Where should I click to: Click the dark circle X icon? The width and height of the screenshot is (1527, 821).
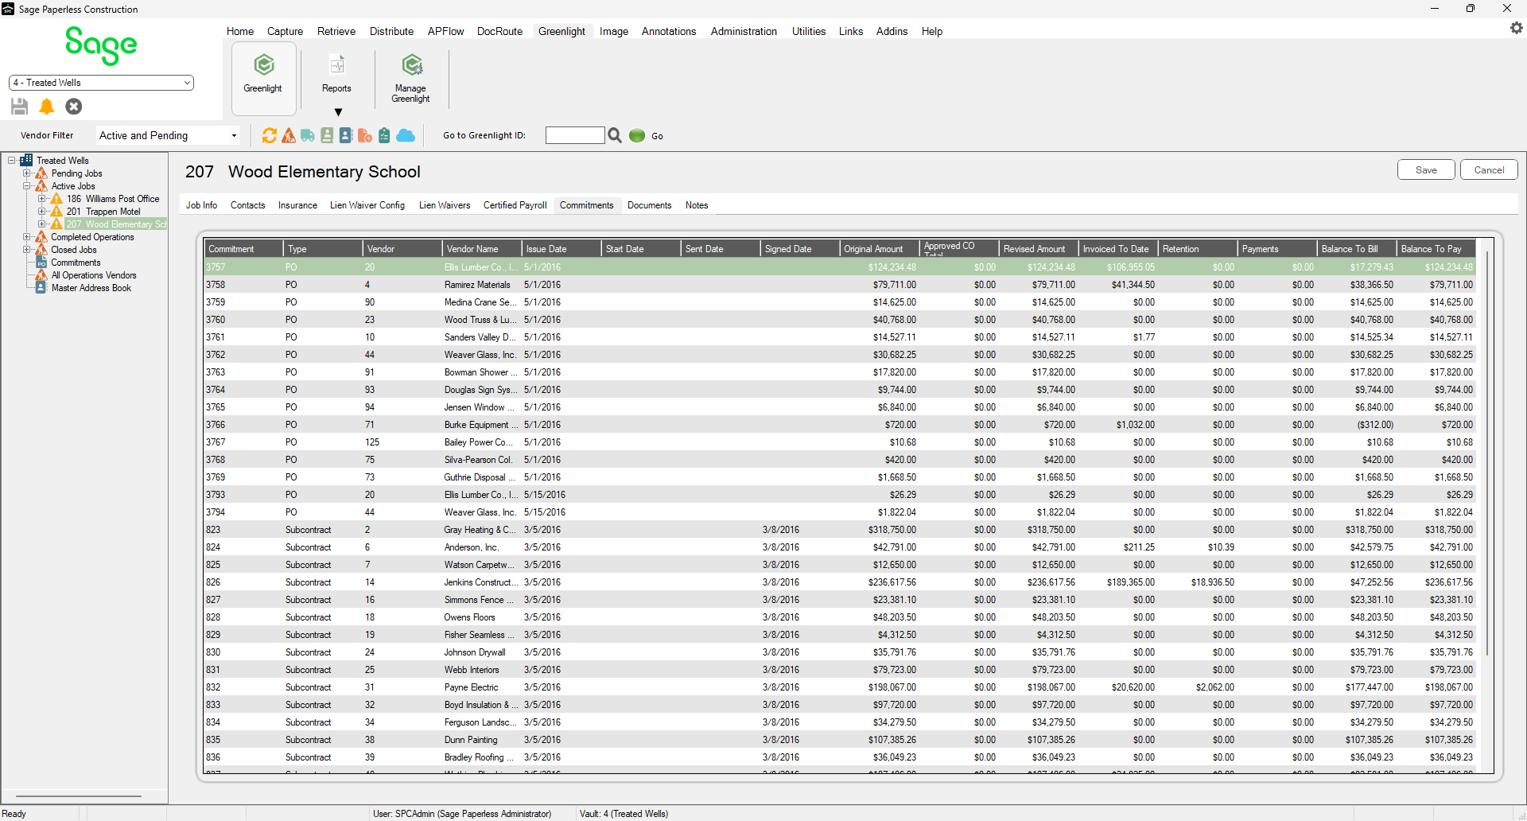(74, 107)
